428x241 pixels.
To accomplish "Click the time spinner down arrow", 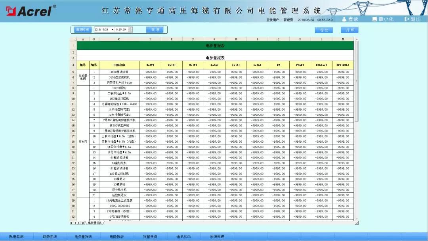I will pos(130,31).
